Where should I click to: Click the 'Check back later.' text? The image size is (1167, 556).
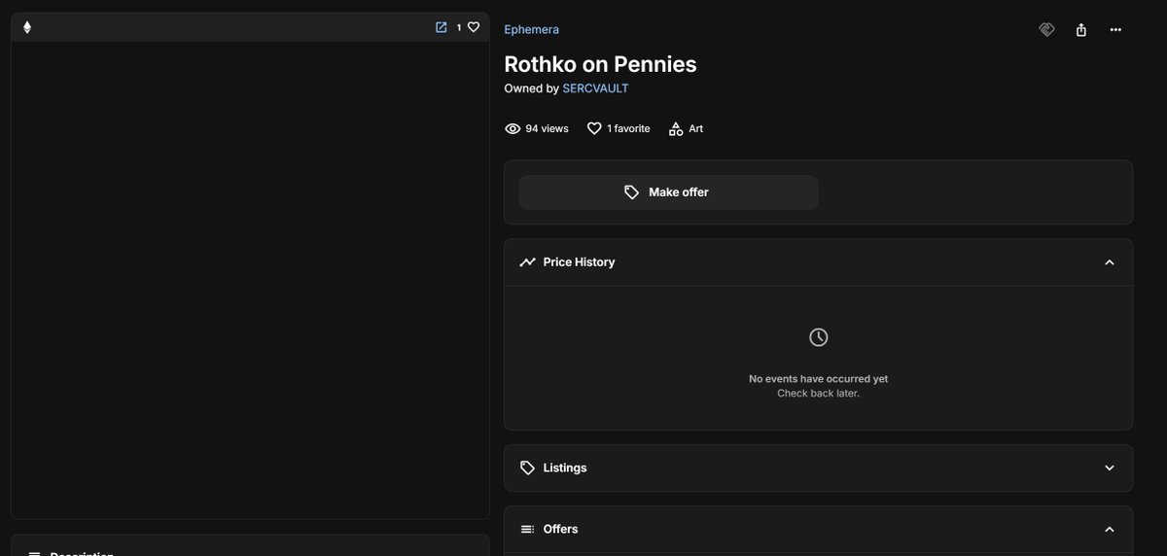[818, 394]
